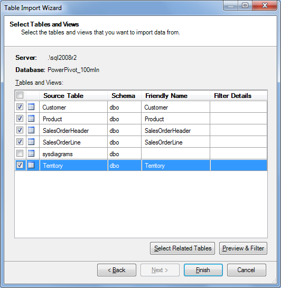Uncheck the SalesOrderLine table checkbox
Viewport: 281px width, 288px height.
20,141
